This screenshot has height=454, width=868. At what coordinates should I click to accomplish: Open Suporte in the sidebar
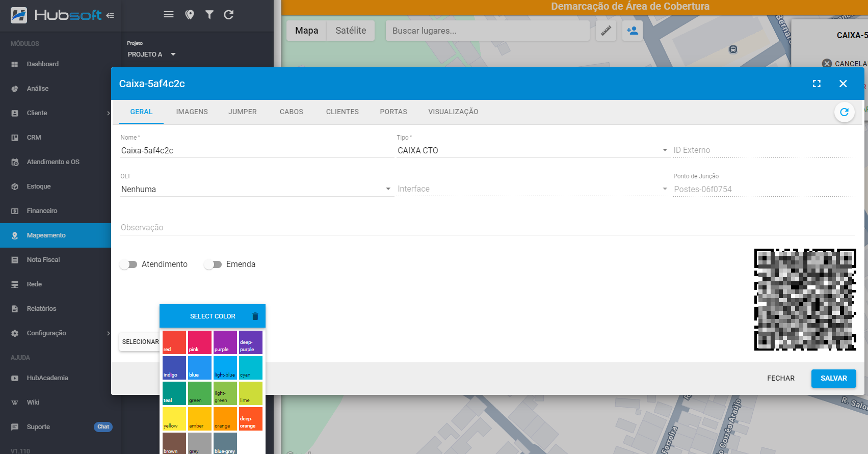(x=38, y=427)
